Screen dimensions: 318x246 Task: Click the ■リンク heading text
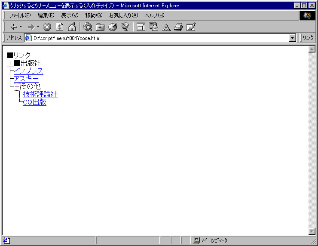(x=19, y=55)
